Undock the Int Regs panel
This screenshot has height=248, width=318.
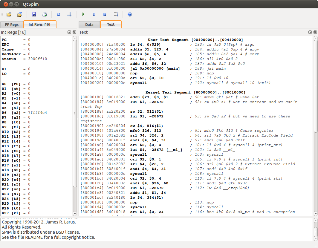(69, 32)
